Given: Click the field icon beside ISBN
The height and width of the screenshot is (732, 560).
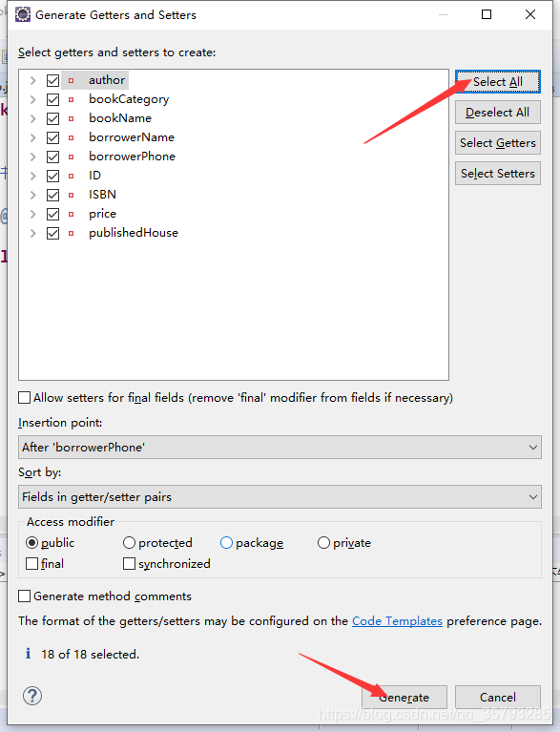Looking at the screenshot, I should click(71, 195).
